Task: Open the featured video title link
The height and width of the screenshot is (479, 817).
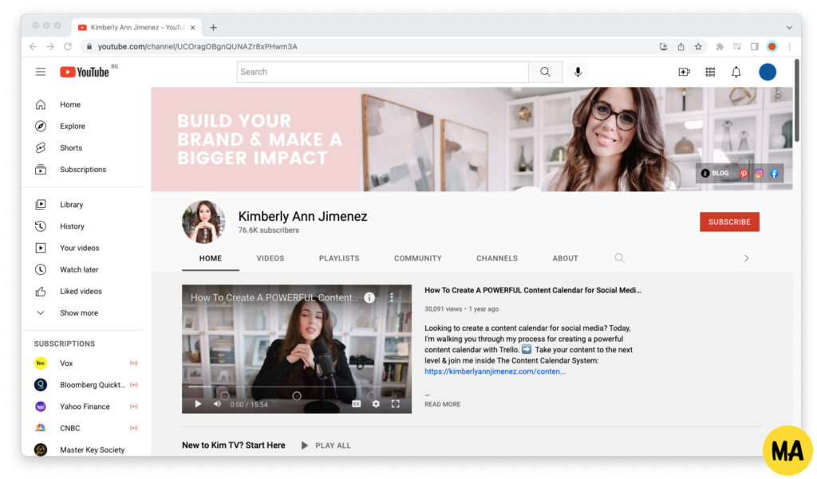Action: pos(532,291)
